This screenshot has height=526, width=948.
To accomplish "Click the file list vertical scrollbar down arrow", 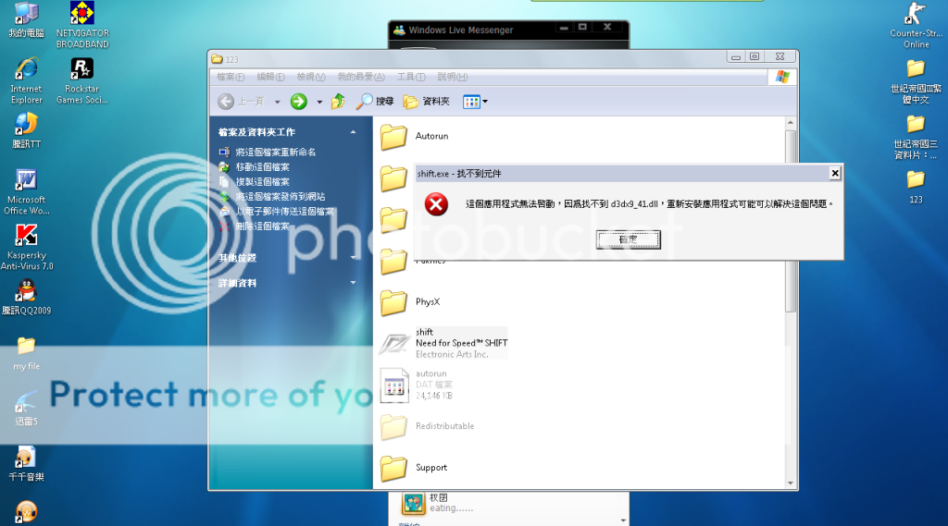I will [791, 483].
